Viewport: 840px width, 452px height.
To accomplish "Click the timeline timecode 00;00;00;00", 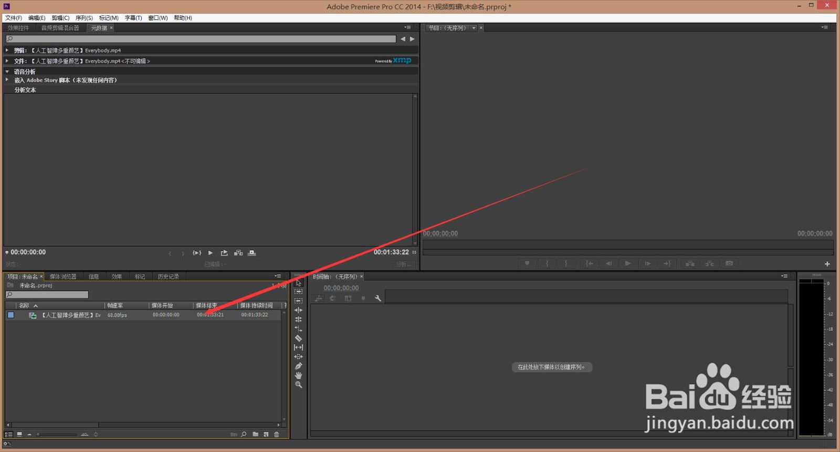I will pyautogui.click(x=341, y=288).
